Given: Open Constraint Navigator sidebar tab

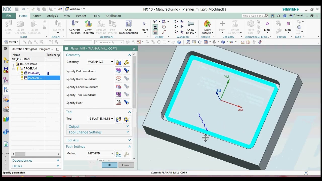Looking at the screenshot, I should coord(6,70).
